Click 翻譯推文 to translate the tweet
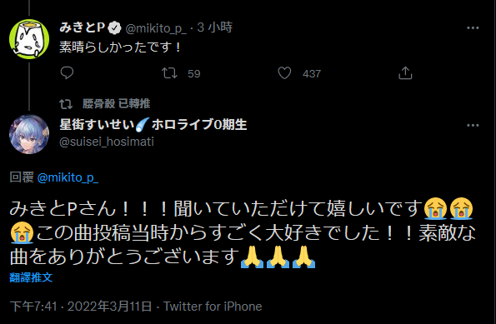This screenshot has width=496, height=324. pos(31,277)
